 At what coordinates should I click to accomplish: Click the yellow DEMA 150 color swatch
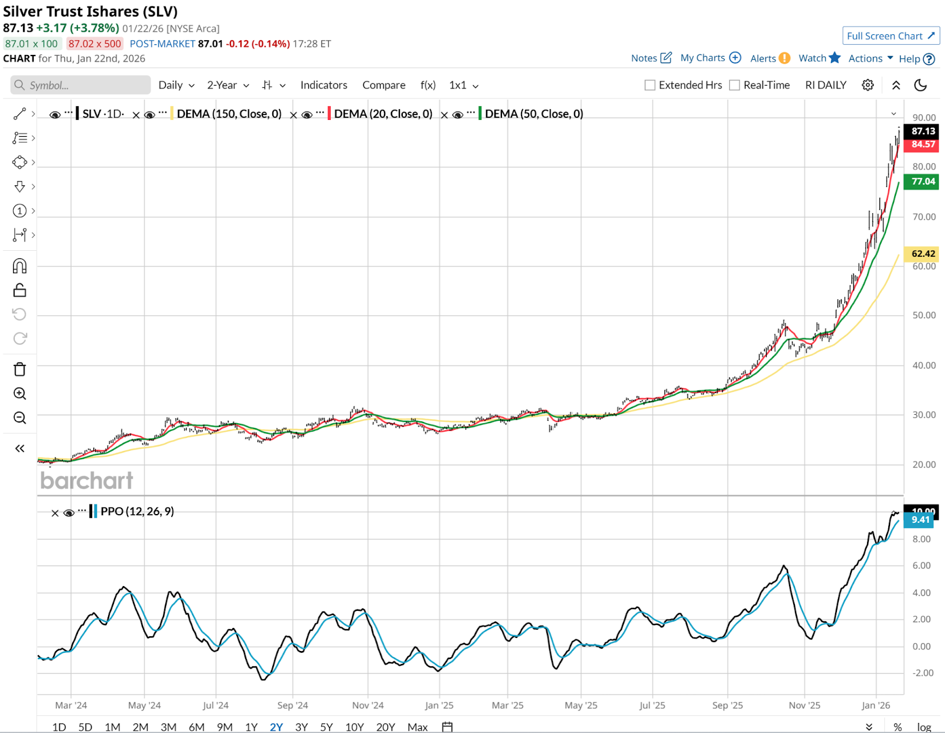[172, 113]
